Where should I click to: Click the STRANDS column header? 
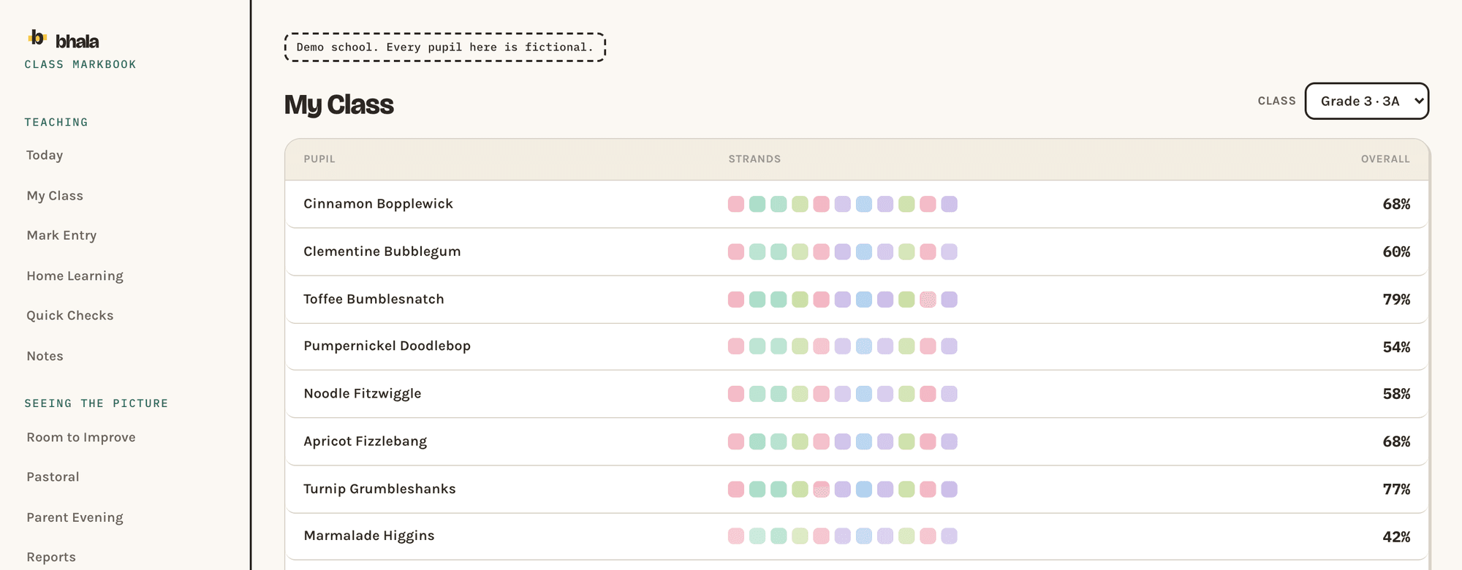click(754, 159)
